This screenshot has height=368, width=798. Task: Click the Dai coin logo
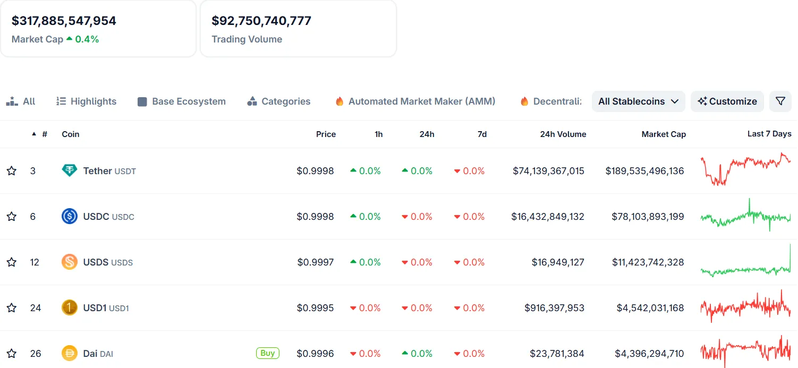click(70, 354)
